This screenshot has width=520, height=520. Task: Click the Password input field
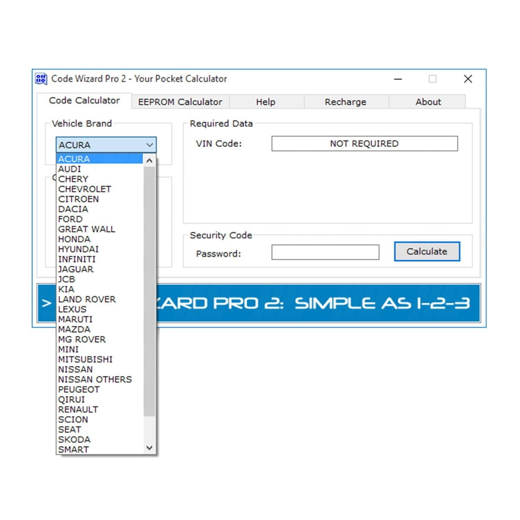pyautogui.click(x=325, y=252)
